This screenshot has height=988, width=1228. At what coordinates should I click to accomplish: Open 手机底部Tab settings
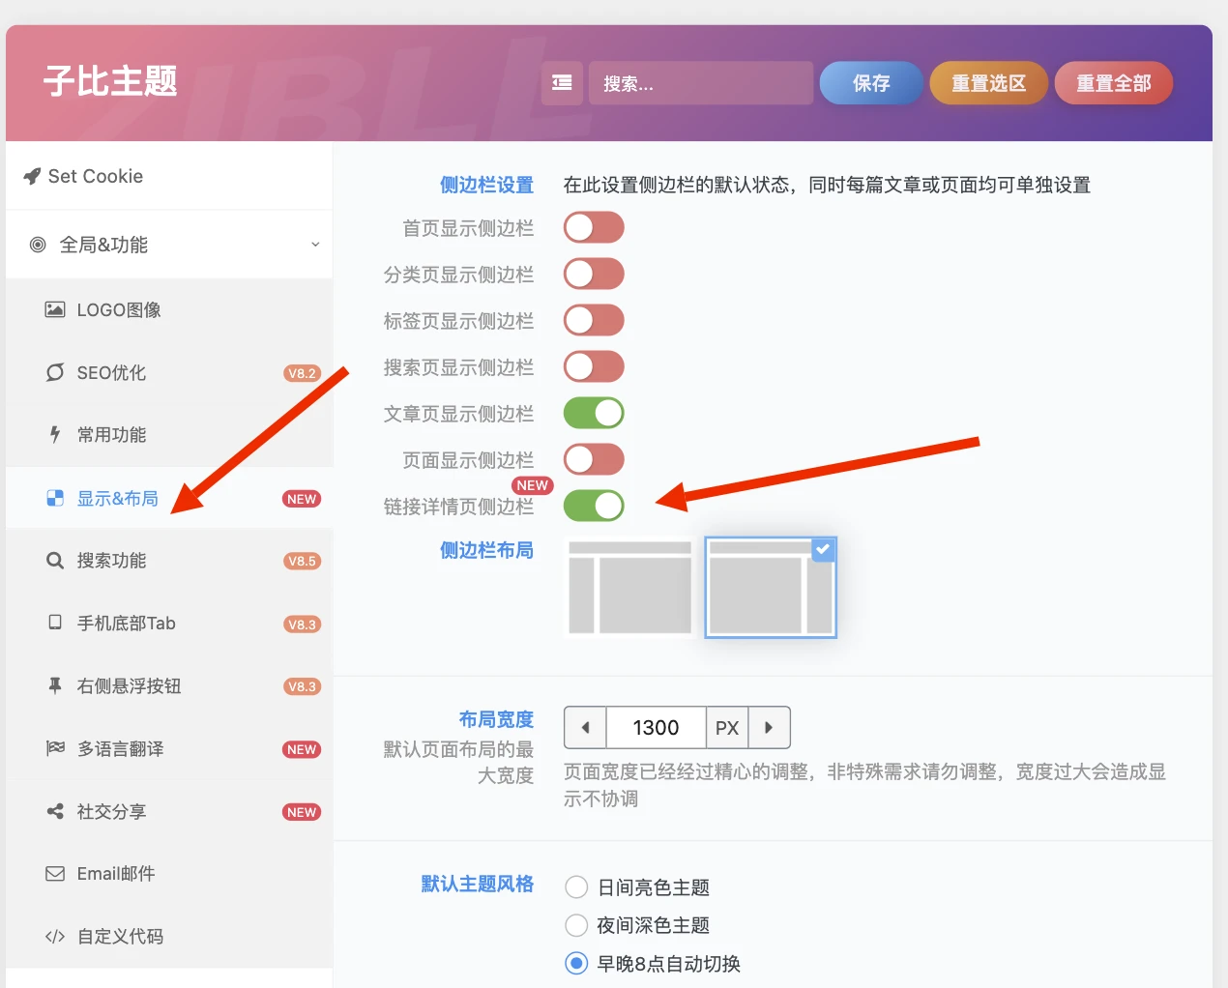[x=169, y=623]
